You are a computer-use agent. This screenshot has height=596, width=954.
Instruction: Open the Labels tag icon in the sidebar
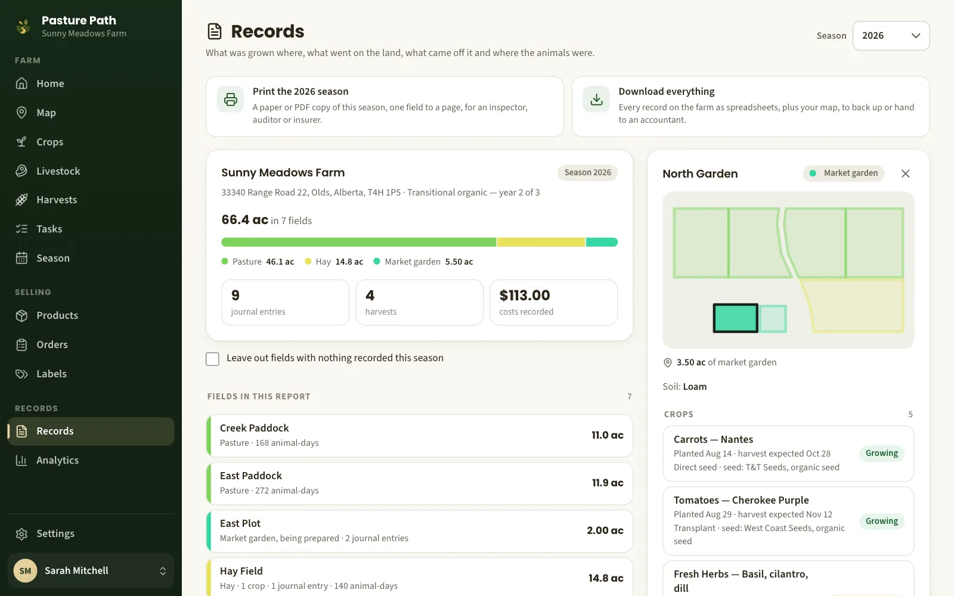(x=21, y=374)
